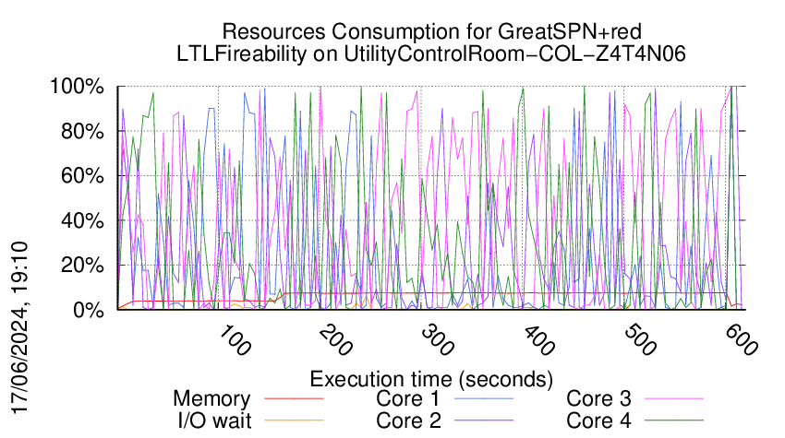This screenshot has width=785, height=438.
Task: Click the 400 x-axis tick label
Action: click(539, 340)
